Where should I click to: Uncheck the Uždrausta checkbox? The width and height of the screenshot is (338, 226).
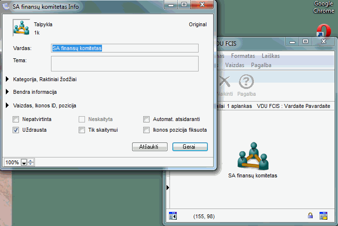click(x=16, y=130)
